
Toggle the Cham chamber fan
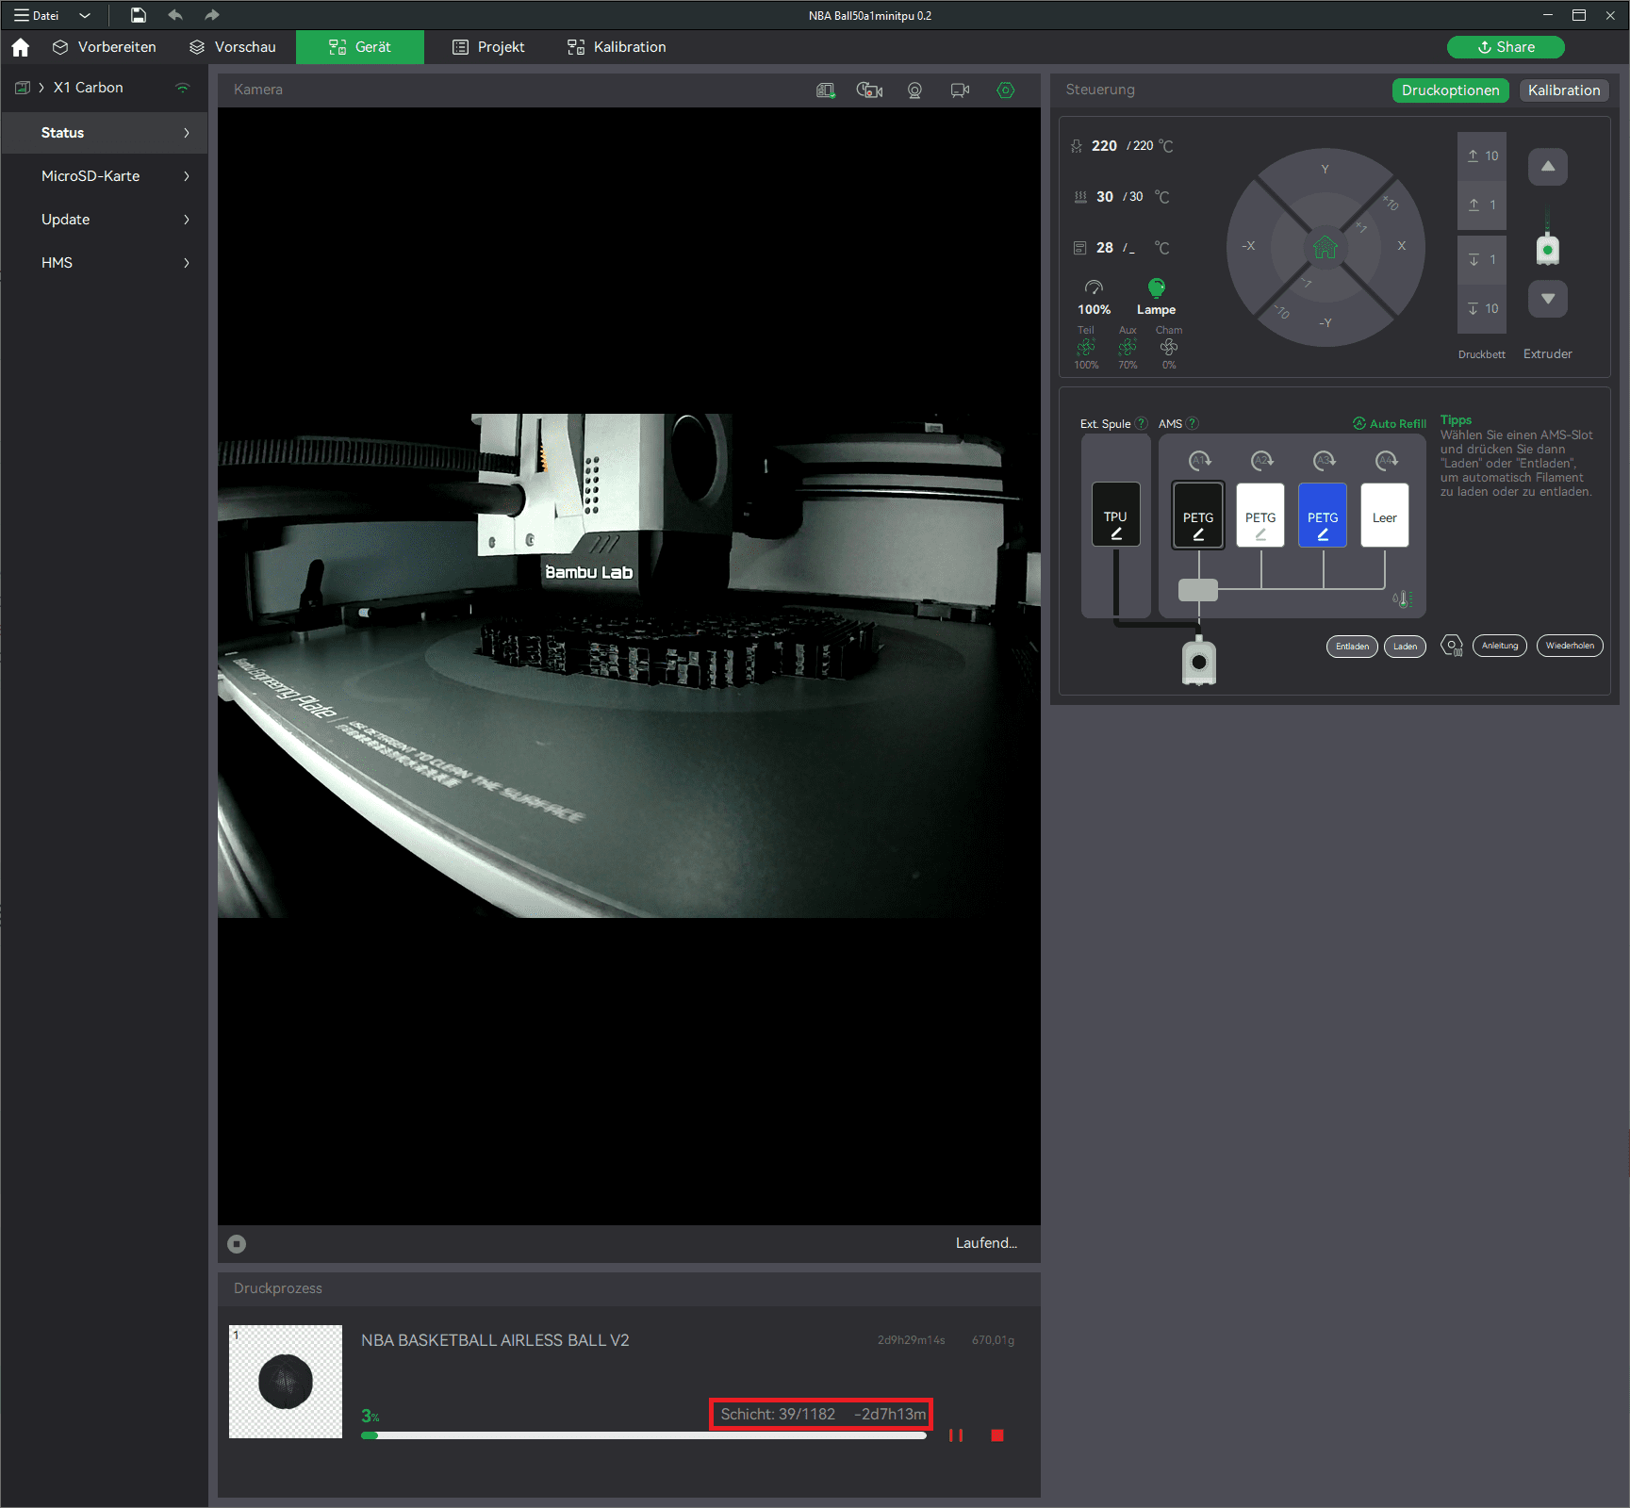point(1169,348)
